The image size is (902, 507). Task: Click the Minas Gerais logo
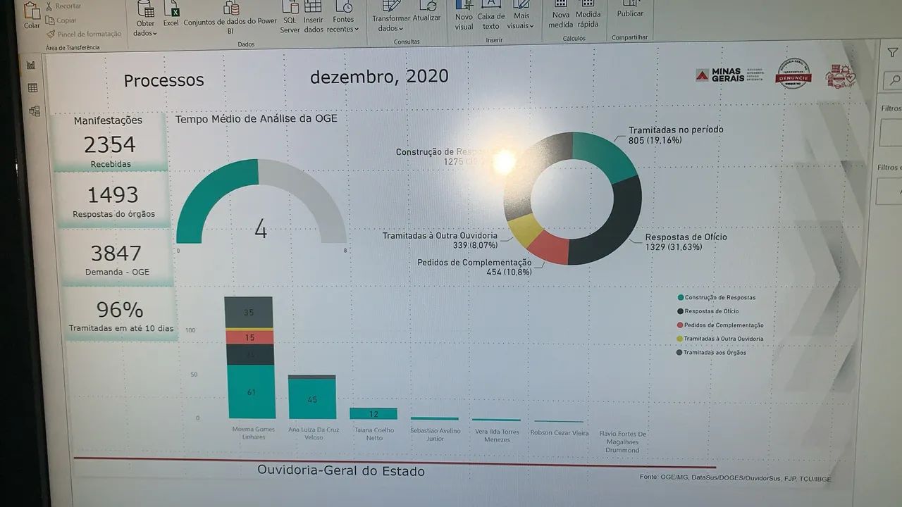click(x=729, y=75)
